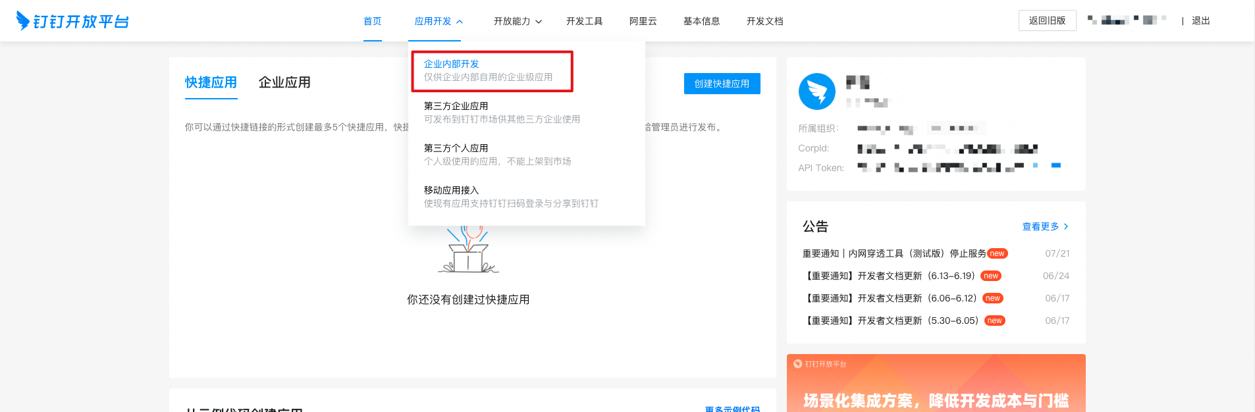Click the 06/24 date in announcements
This screenshot has width=1255, height=412.
click(1056, 276)
